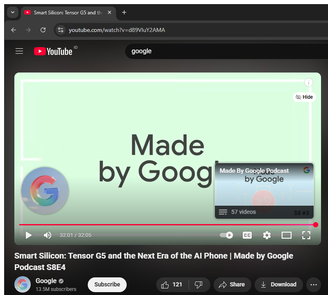
Task: Dislike this video
Action: 199,284
